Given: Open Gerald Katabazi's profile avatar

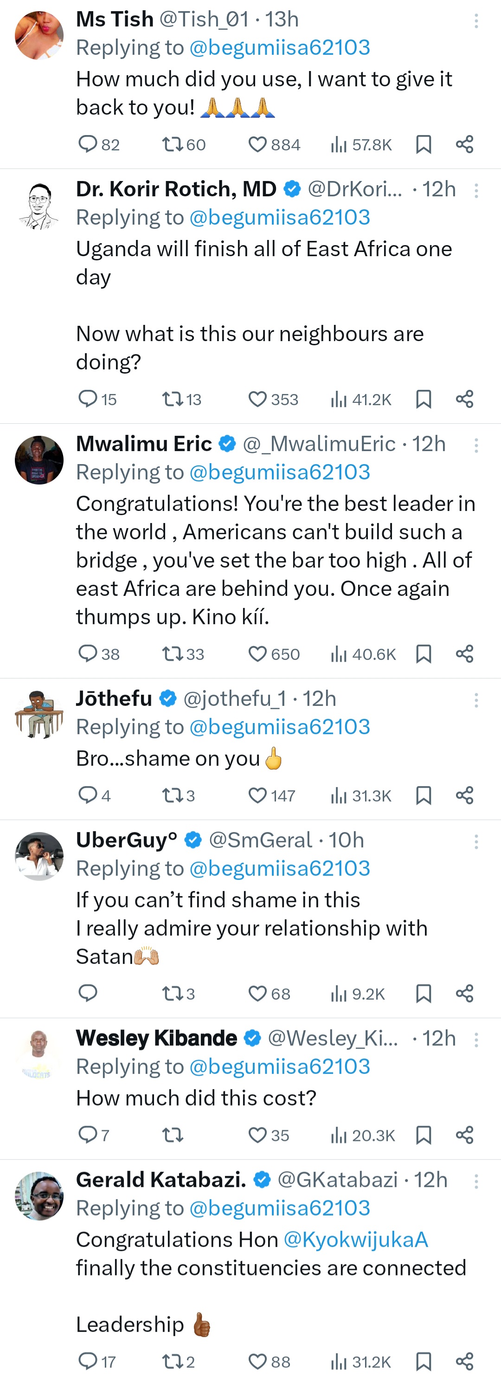Looking at the screenshot, I should click(39, 1196).
